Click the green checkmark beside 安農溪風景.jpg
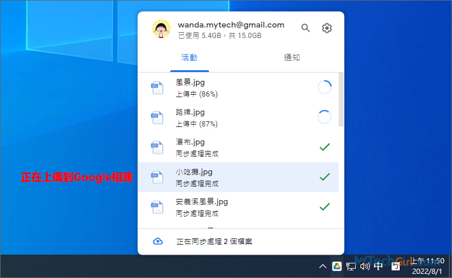452x278 pixels. [324, 207]
